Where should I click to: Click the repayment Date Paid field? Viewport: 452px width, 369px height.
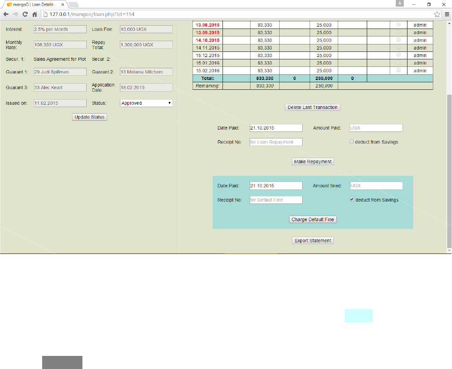[276, 128]
